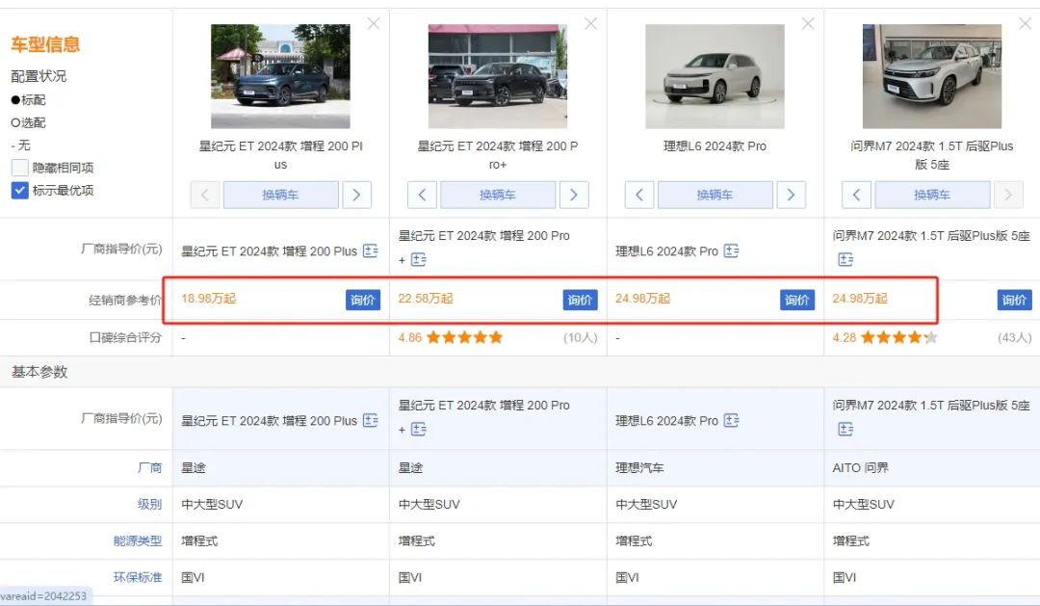1040x606 pixels.
Task: Go to previous trim for 问界M7
Action: click(x=856, y=195)
